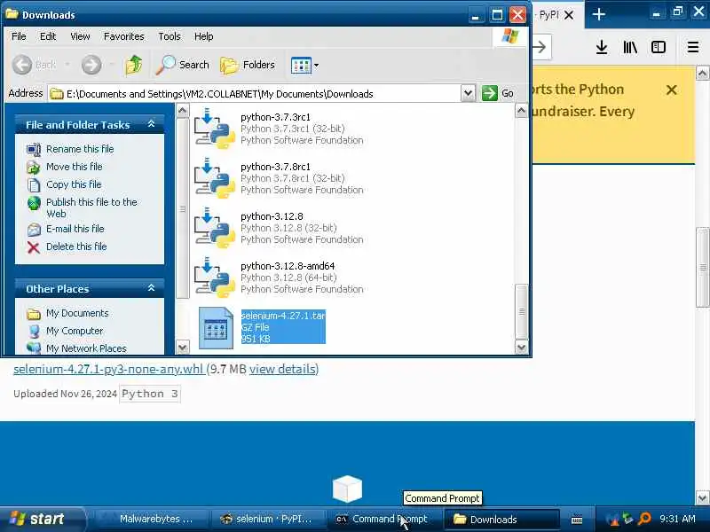The width and height of the screenshot is (710, 532).
Task: Open My Computer in Other Places
Action: 75,331
